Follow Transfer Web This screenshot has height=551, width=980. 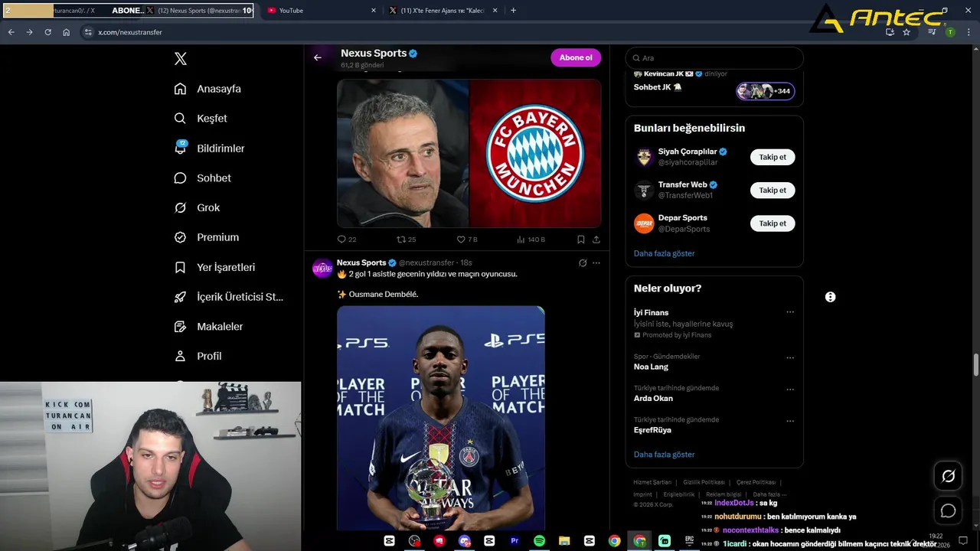point(773,190)
